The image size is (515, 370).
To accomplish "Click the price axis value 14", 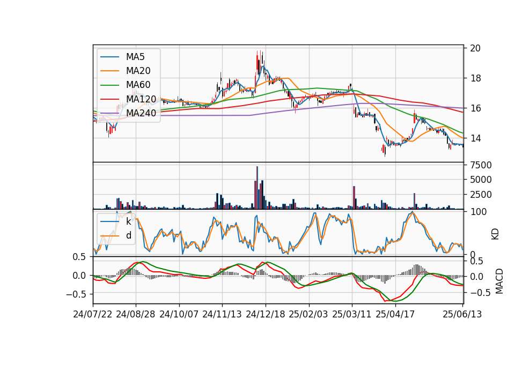I will pos(475,138).
